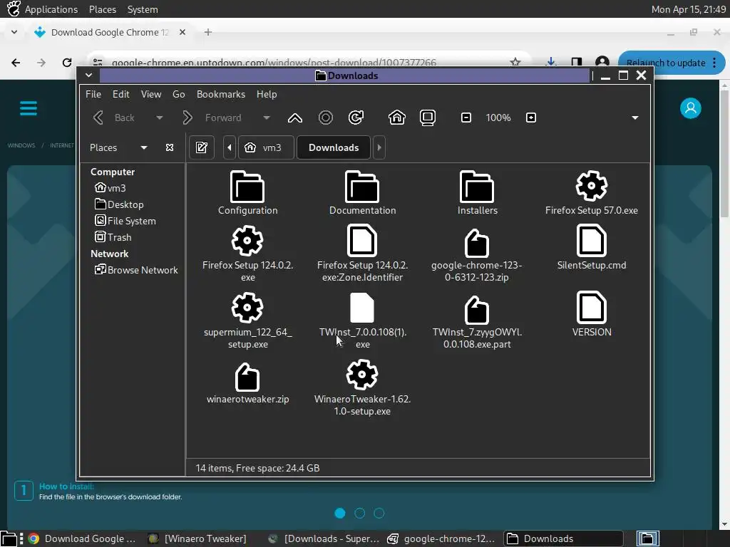Screen dimensions: 730x547
Task: Toggle text-based location entry
Action: [x=202, y=147]
